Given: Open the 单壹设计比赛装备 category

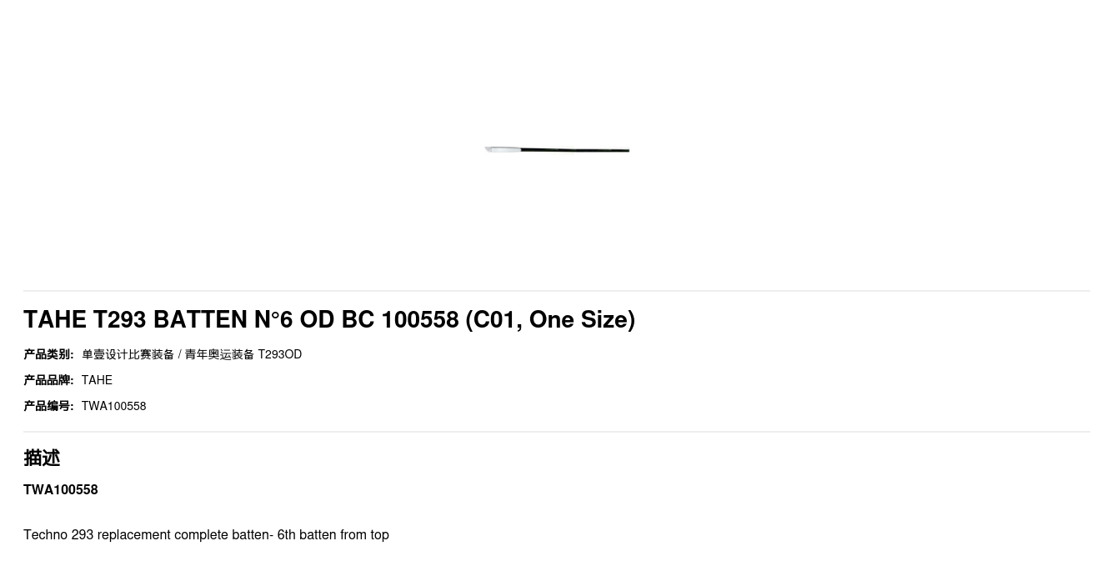Looking at the screenshot, I should click(128, 354).
